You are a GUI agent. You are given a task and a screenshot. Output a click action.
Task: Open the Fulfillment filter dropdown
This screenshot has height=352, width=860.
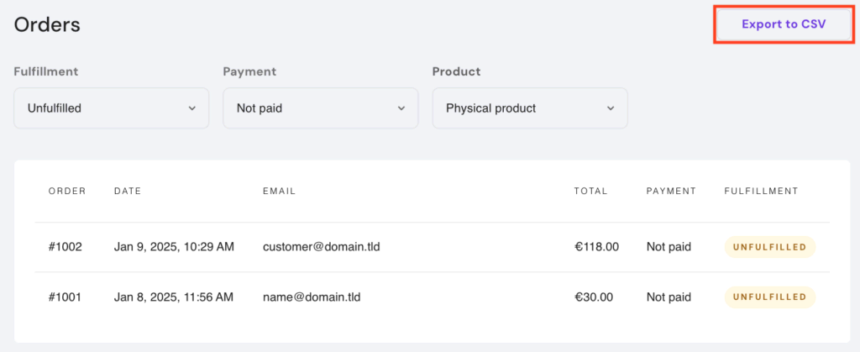[111, 108]
